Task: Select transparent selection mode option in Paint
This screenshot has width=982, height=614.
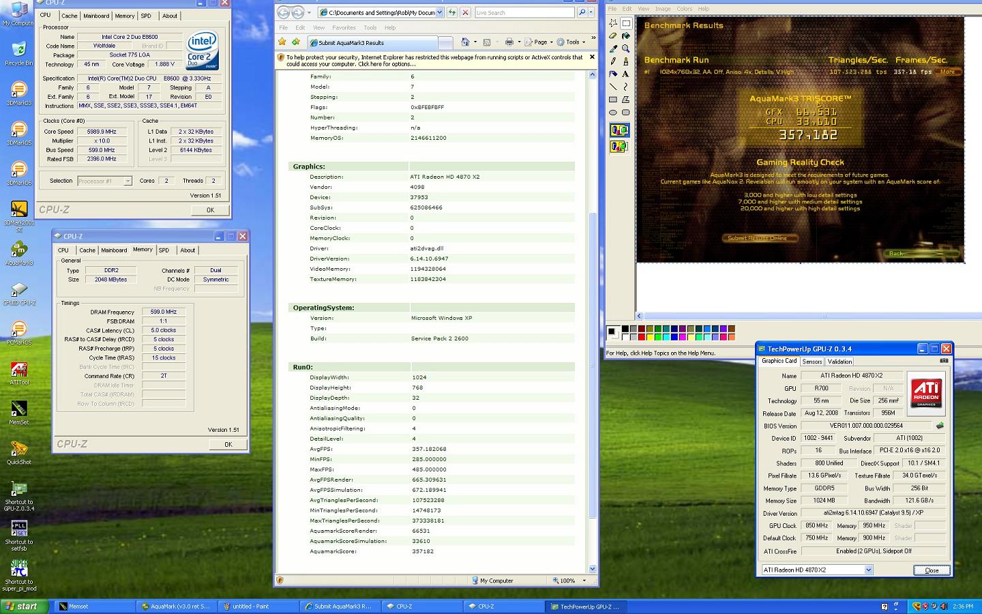Action: tap(619, 146)
